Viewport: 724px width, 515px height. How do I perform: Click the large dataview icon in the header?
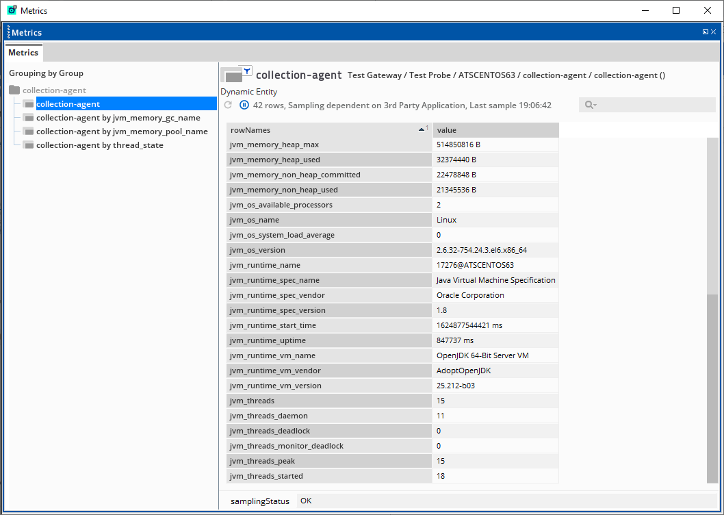(233, 75)
